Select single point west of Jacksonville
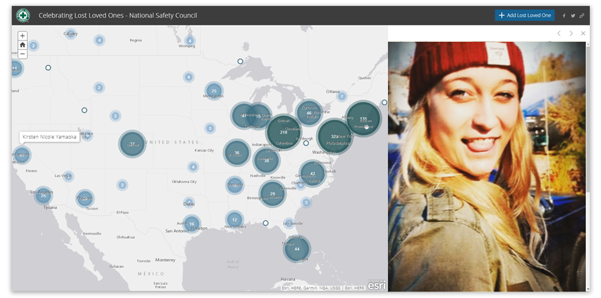The height and width of the screenshot is (298, 601). coord(265,223)
